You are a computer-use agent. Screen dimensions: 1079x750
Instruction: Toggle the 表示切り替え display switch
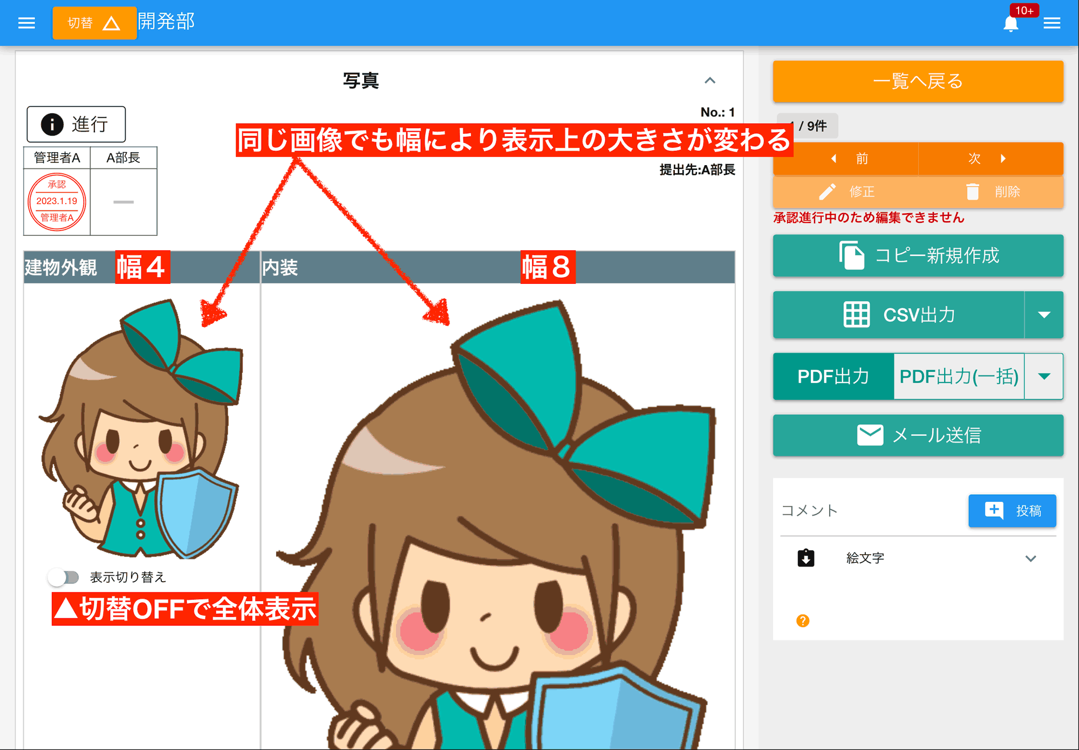[64, 576]
